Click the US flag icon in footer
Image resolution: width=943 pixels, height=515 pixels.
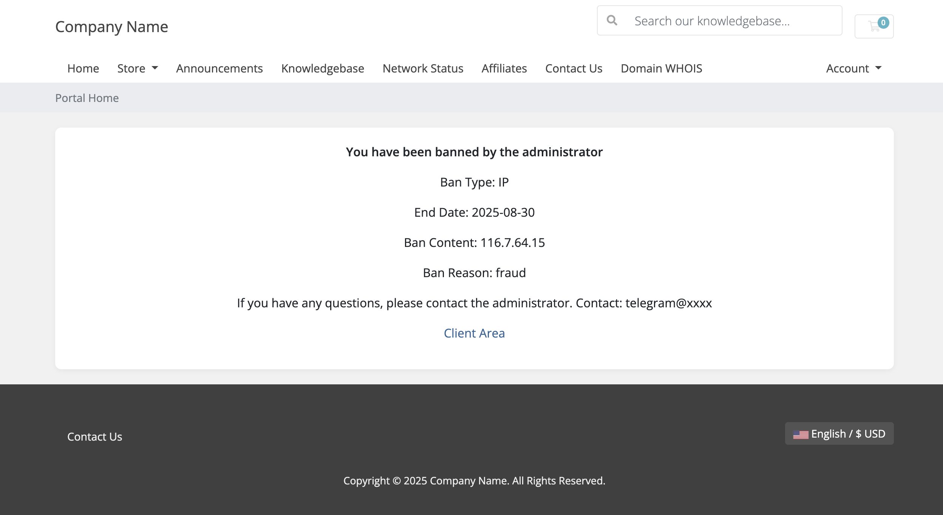click(x=800, y=435)
